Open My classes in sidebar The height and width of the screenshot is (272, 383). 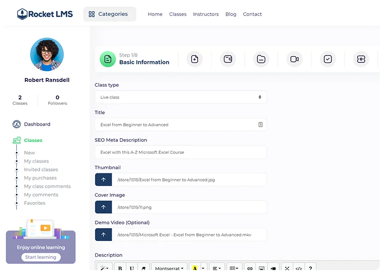pos(36,161)
